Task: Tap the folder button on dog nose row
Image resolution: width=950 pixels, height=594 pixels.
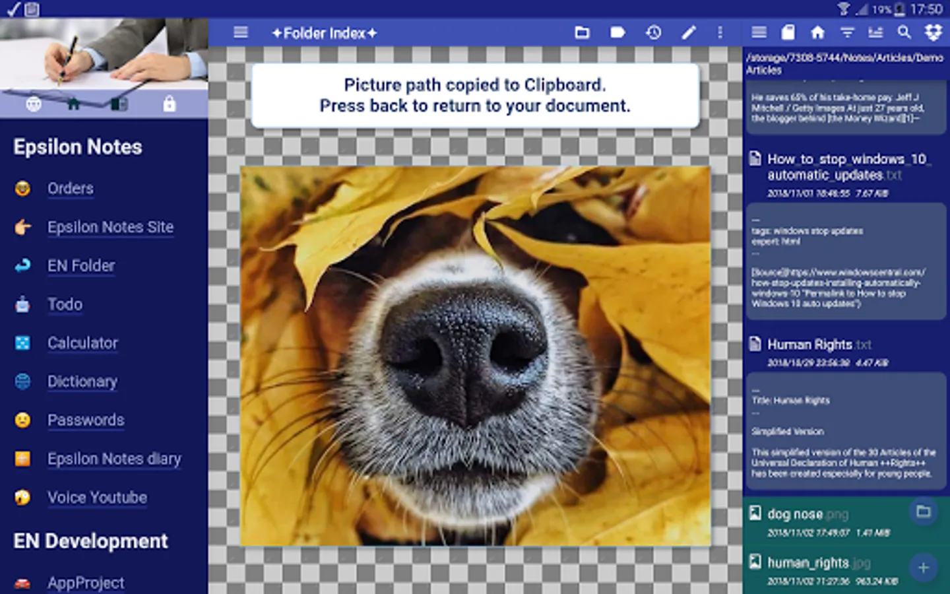Action: pyautogui.click(x=924, y=511)
